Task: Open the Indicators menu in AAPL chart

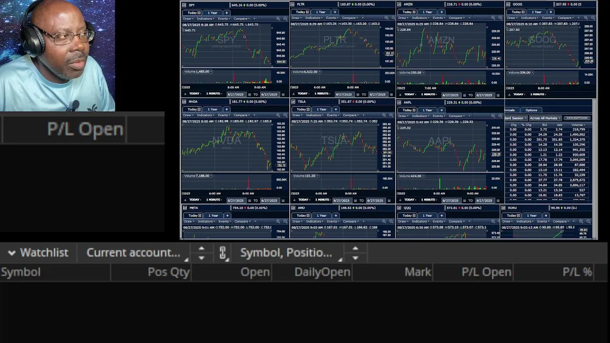Action: tap(420, 116)
